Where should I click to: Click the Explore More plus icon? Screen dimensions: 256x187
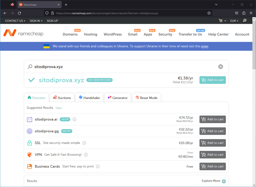[x=224, y=181]
